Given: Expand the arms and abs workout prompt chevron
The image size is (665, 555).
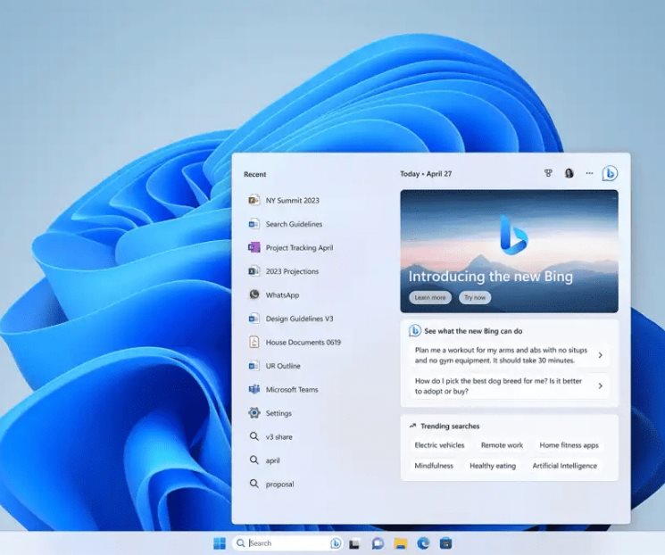Looking at the screenshot, I should coord(600,355).
